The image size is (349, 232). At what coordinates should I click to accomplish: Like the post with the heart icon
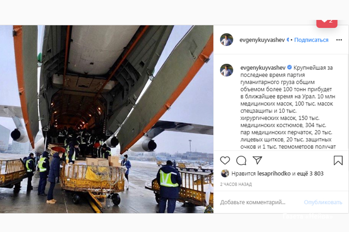pos(225,160)
